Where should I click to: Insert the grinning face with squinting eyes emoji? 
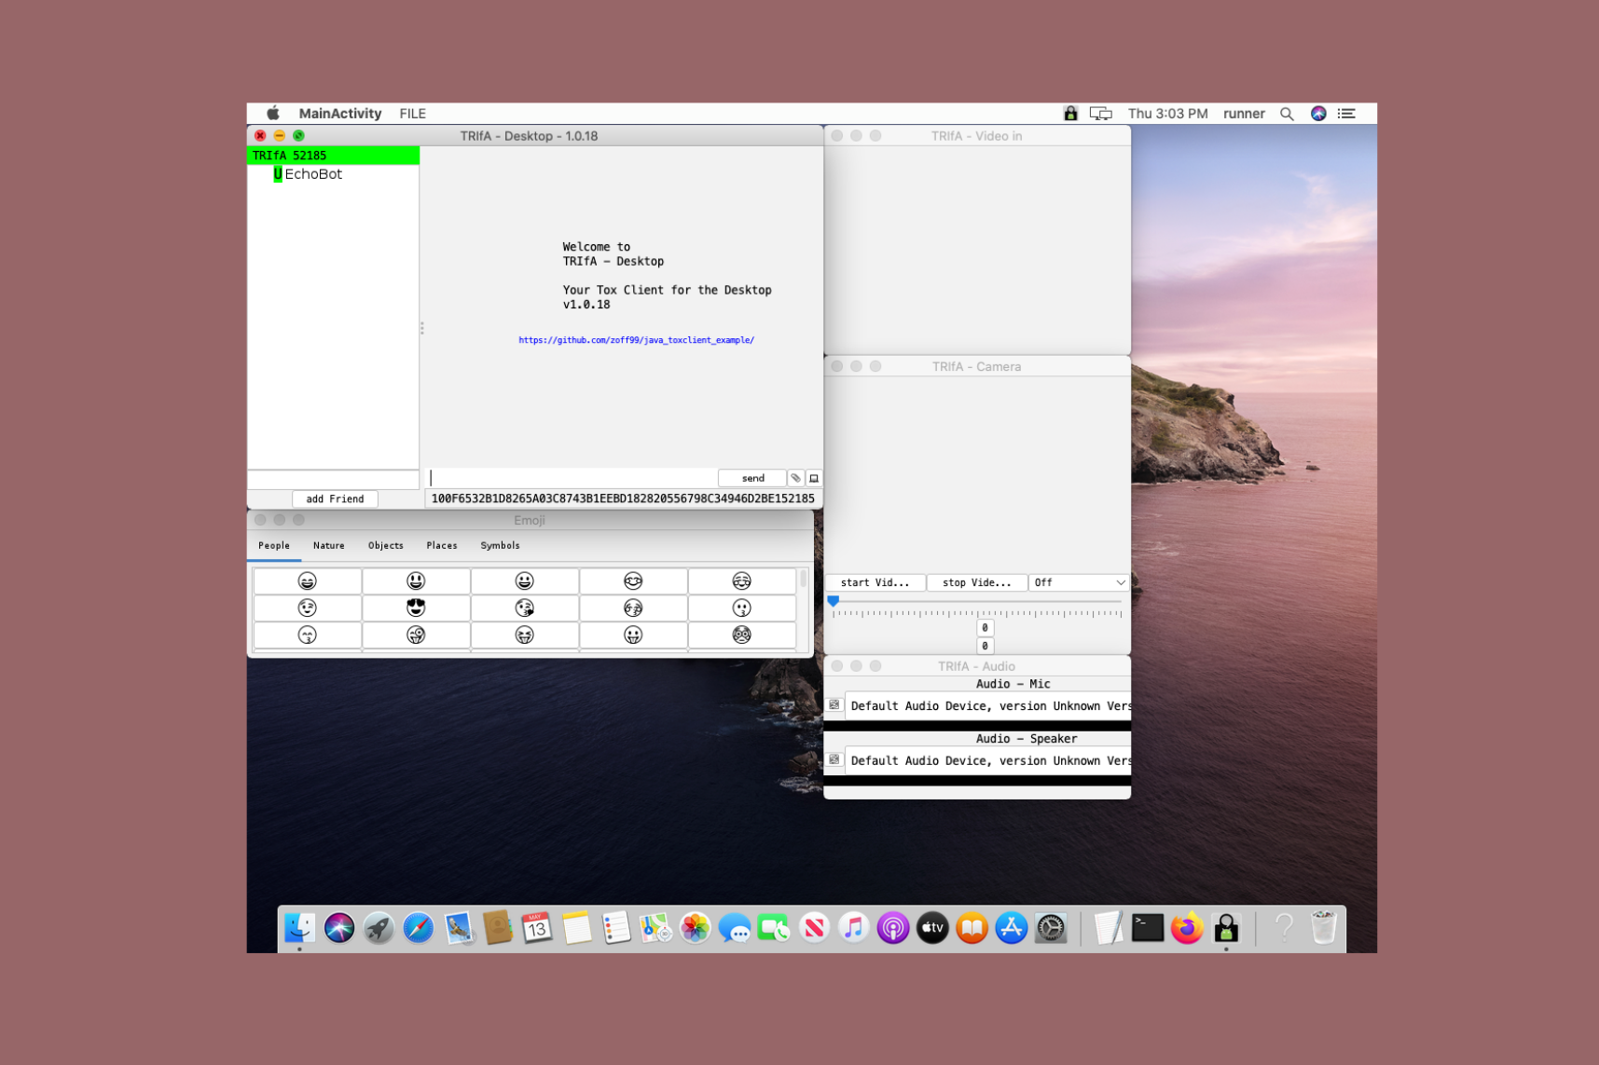coord(307,581)
